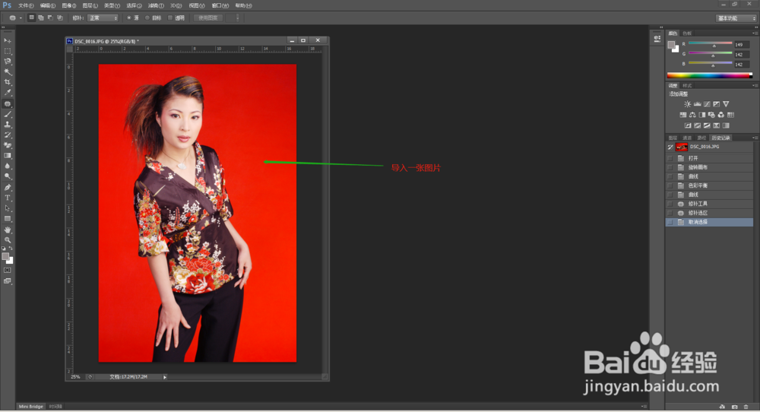The image size is (760, 412).
Task: Click Add to selection in options bar
Action: pos(41,18)
